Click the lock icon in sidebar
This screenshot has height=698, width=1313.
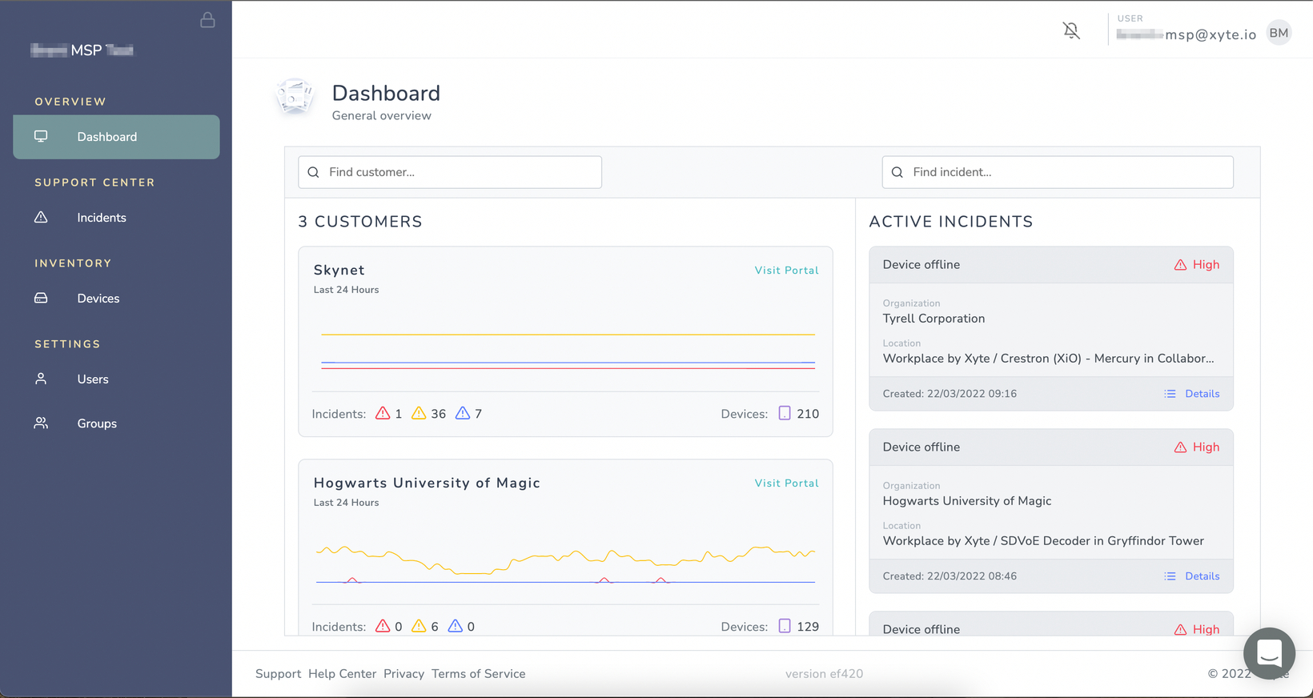[207, 20]
